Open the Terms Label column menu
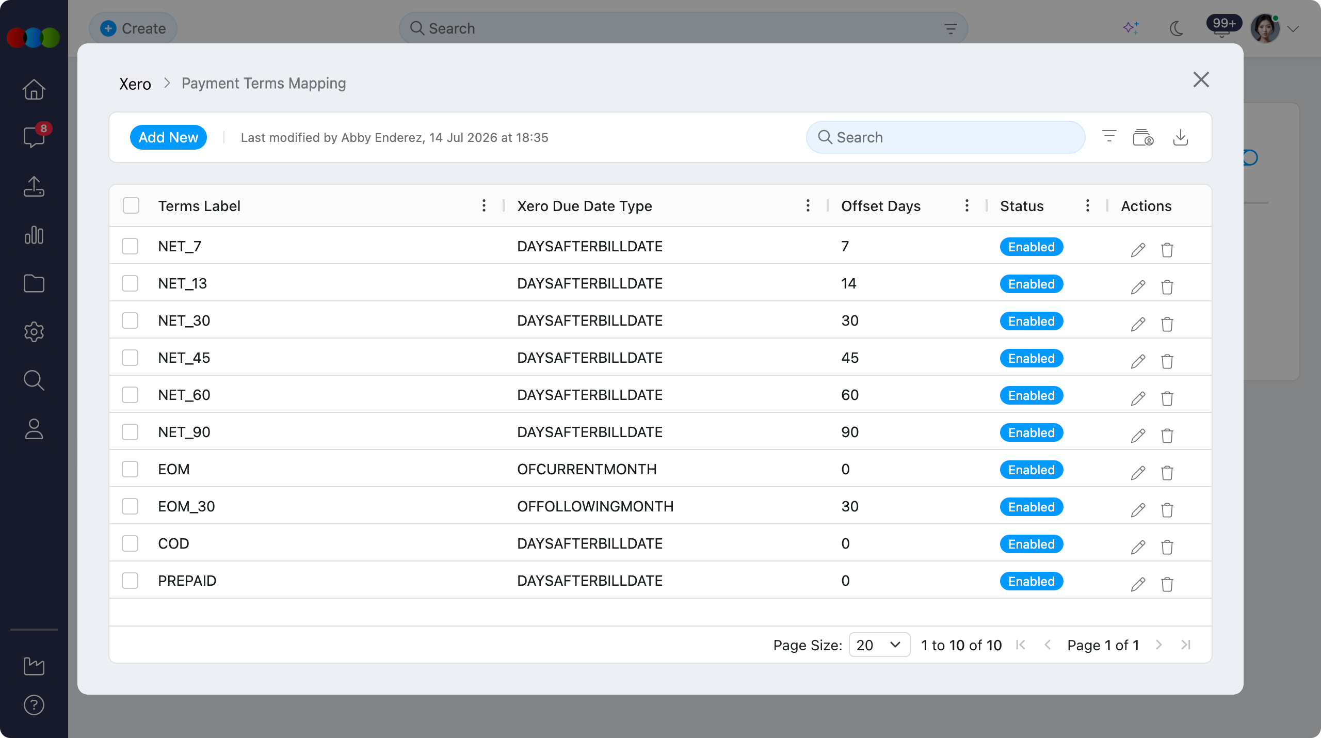 pos(484,205)
